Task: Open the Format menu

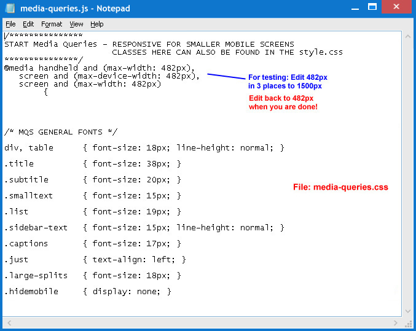Action: click(x=52, y=24)
